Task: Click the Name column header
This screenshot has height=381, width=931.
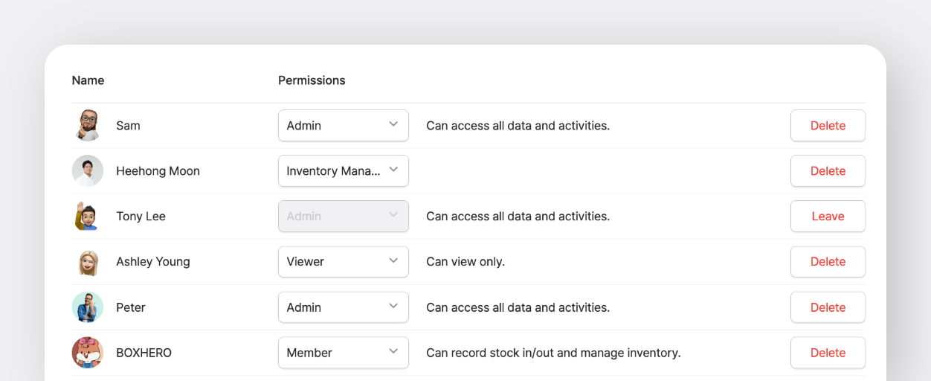Action: click(x=88, y=80)
